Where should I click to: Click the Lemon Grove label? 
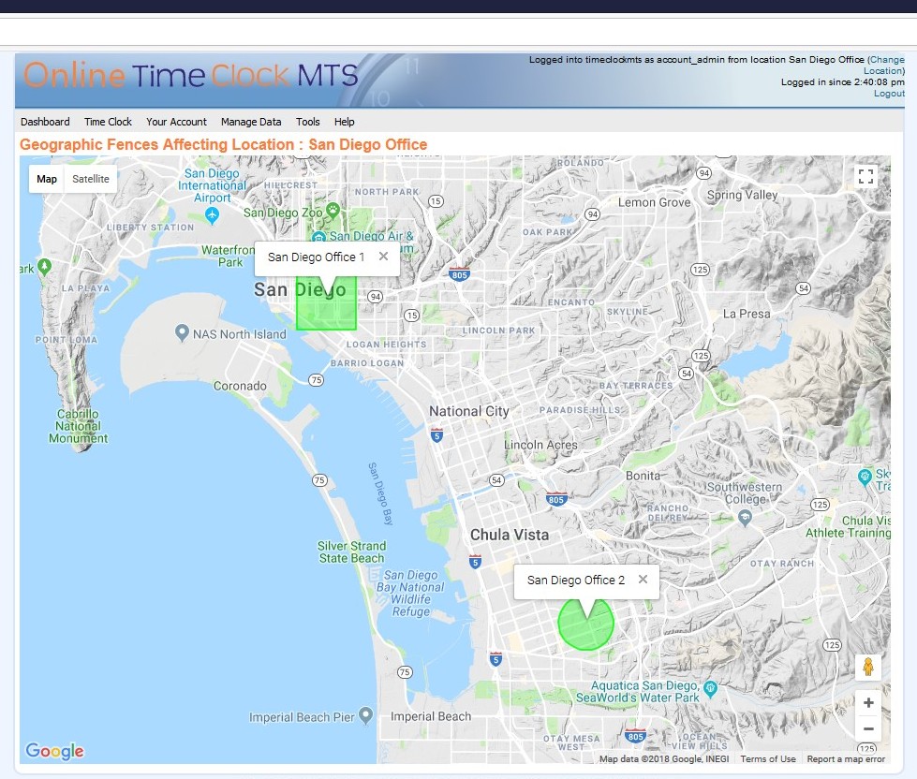coord(655,202)
